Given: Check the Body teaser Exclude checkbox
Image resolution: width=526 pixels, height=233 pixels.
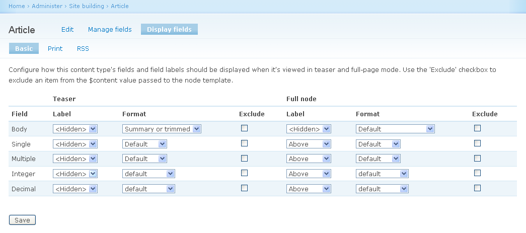Looking at the screenshot, I should (x=245, y=128).
